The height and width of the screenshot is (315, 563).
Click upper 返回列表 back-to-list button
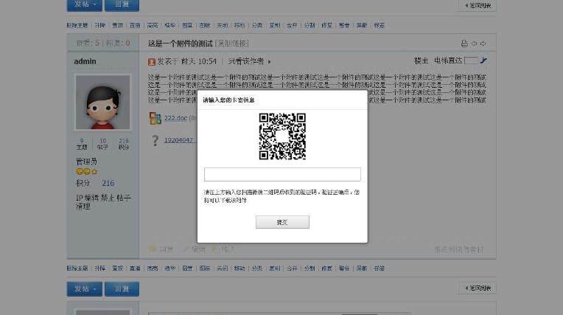tap(478, 5)
